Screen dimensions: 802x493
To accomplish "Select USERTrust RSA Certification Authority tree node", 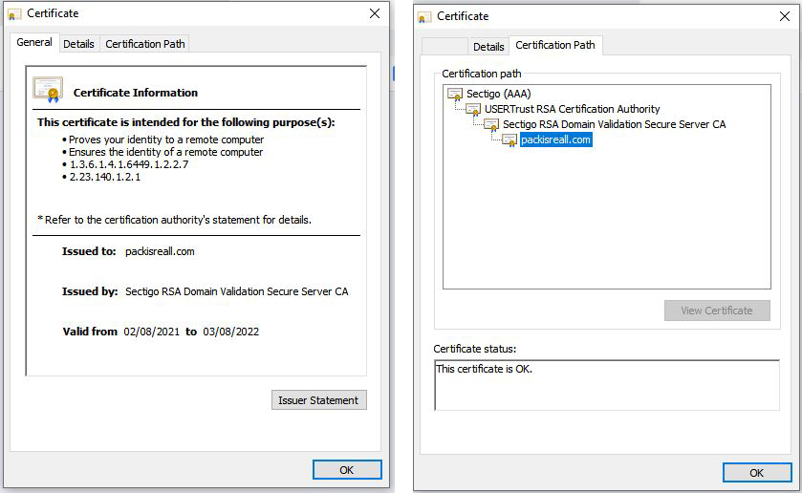I will click(x=572, y=110).
